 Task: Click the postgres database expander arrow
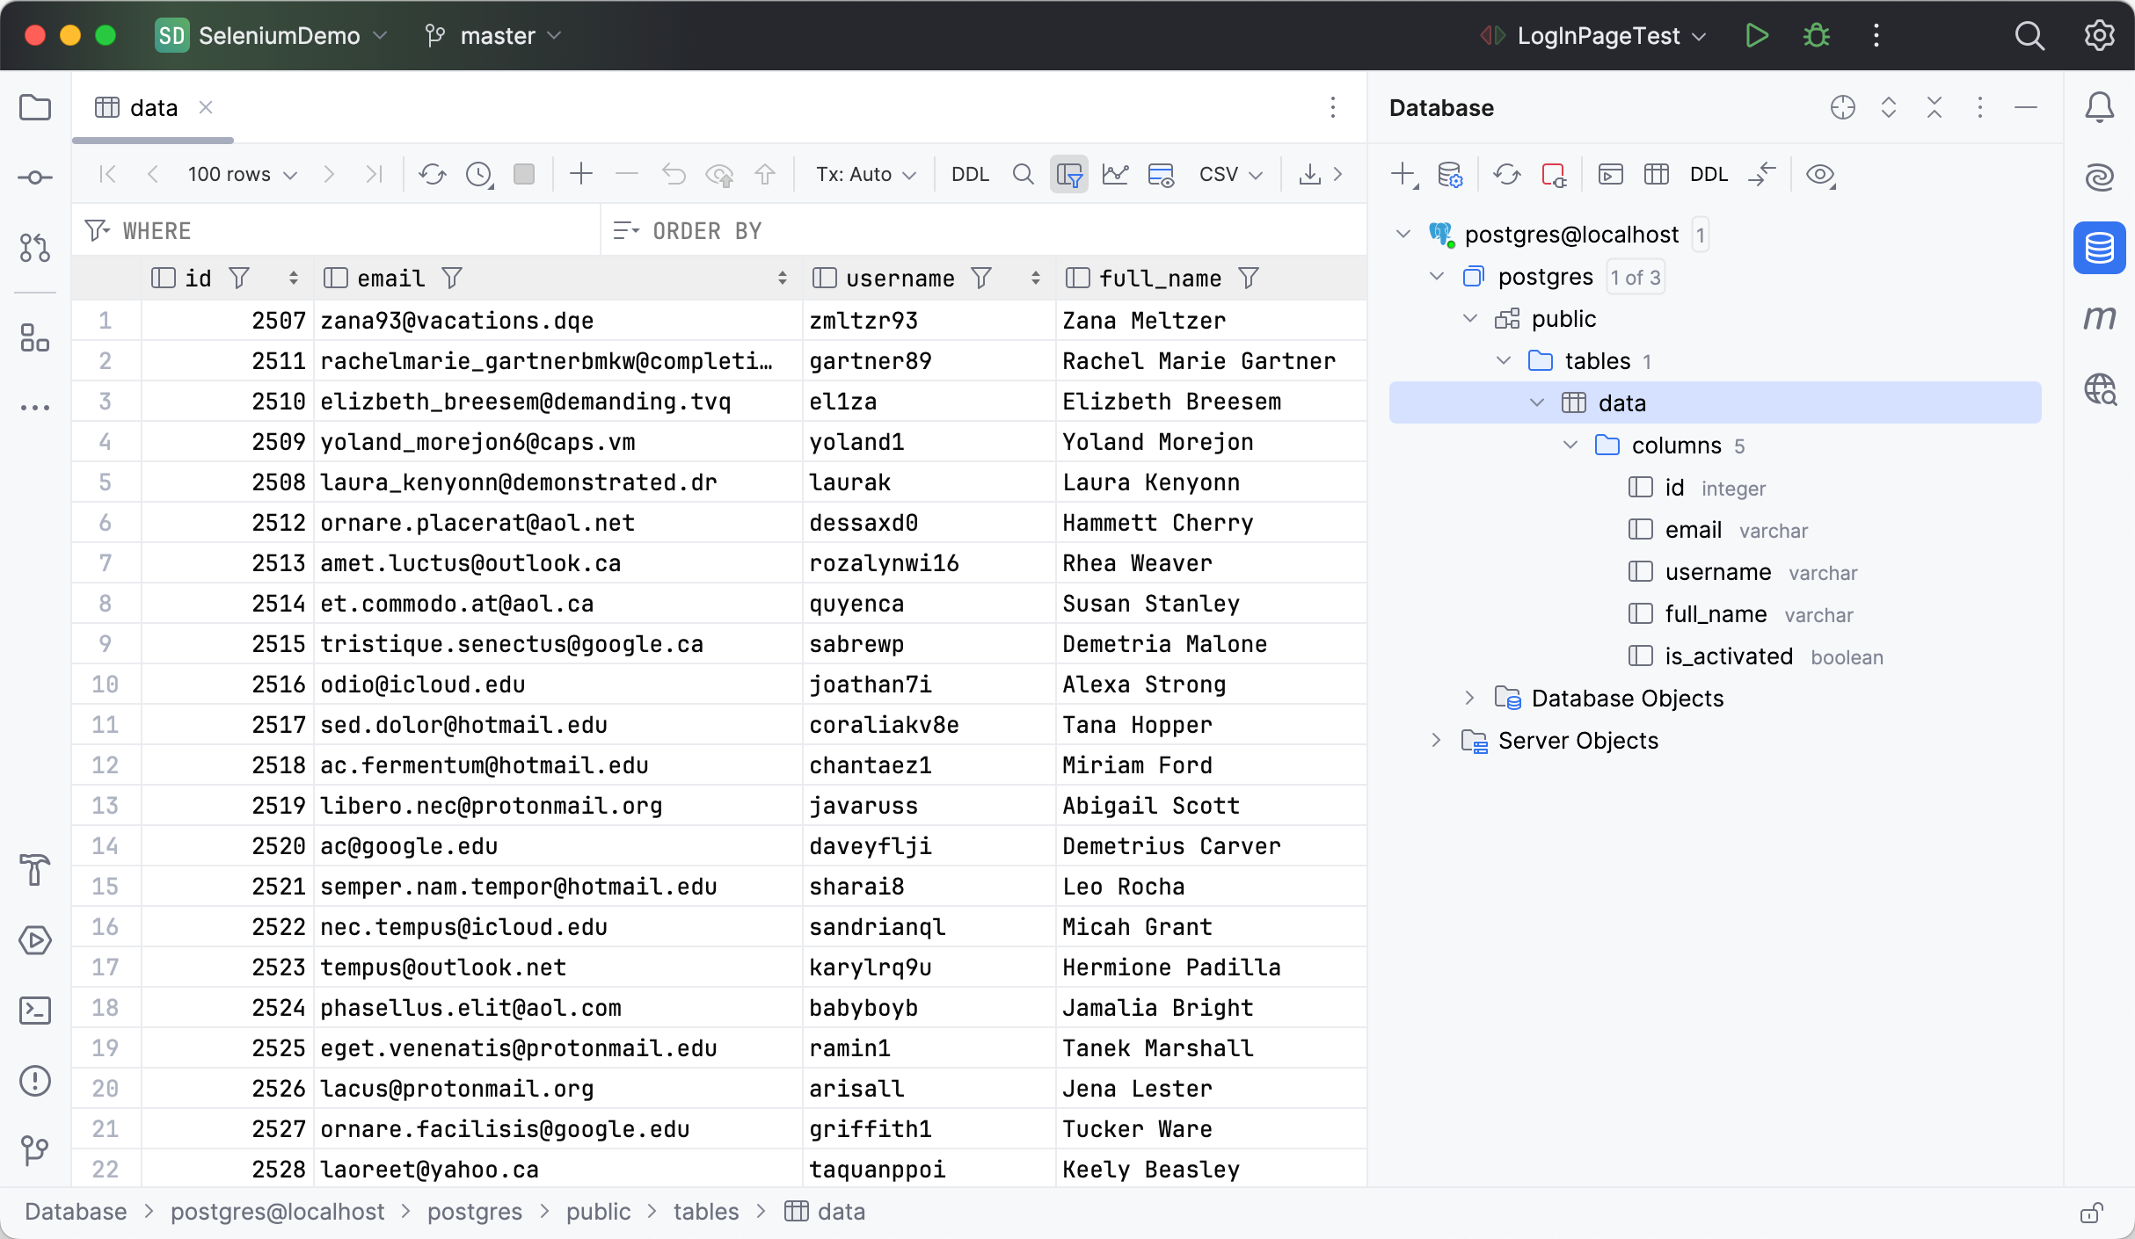1437,276
